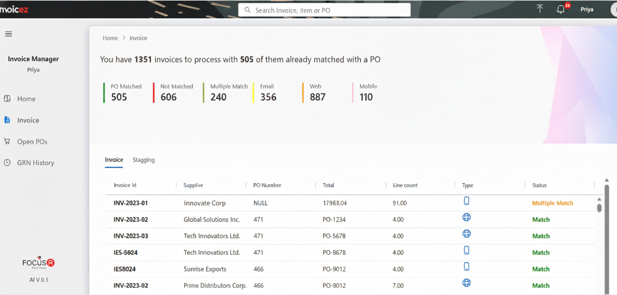Image resolution: width=617 pixels, height=295 pixels.
Task: Click Home in the breadcrumb
Action: coord(110,38)
